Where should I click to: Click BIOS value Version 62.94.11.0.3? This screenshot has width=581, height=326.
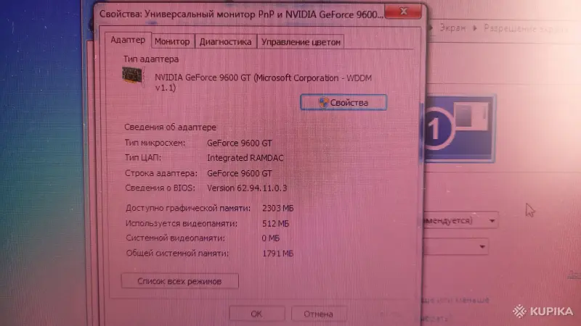(x=247, y=188)
